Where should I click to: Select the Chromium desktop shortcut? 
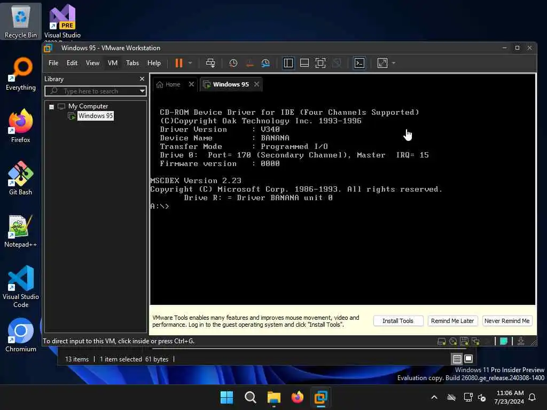click(21, 335)
